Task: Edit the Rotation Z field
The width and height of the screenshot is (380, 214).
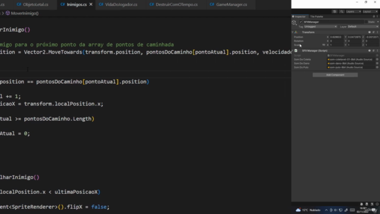Action: (x=372, y=41)
